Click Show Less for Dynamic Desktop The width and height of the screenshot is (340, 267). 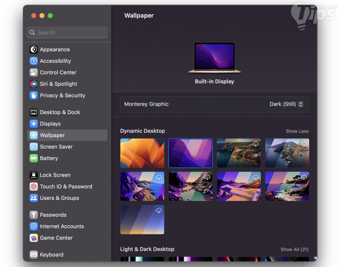pyautogui.click(x=297, y=131)
